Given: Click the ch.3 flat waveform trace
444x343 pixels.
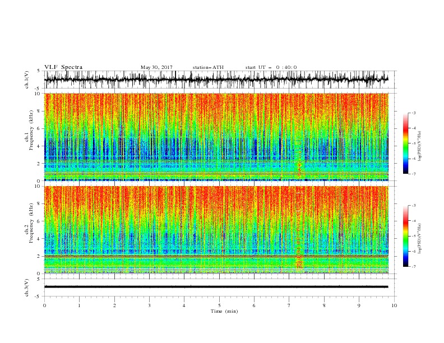Looking at the screenshot, I should pos(216,287).
